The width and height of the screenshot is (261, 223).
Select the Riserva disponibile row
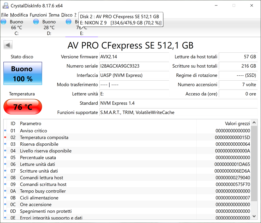127,144
